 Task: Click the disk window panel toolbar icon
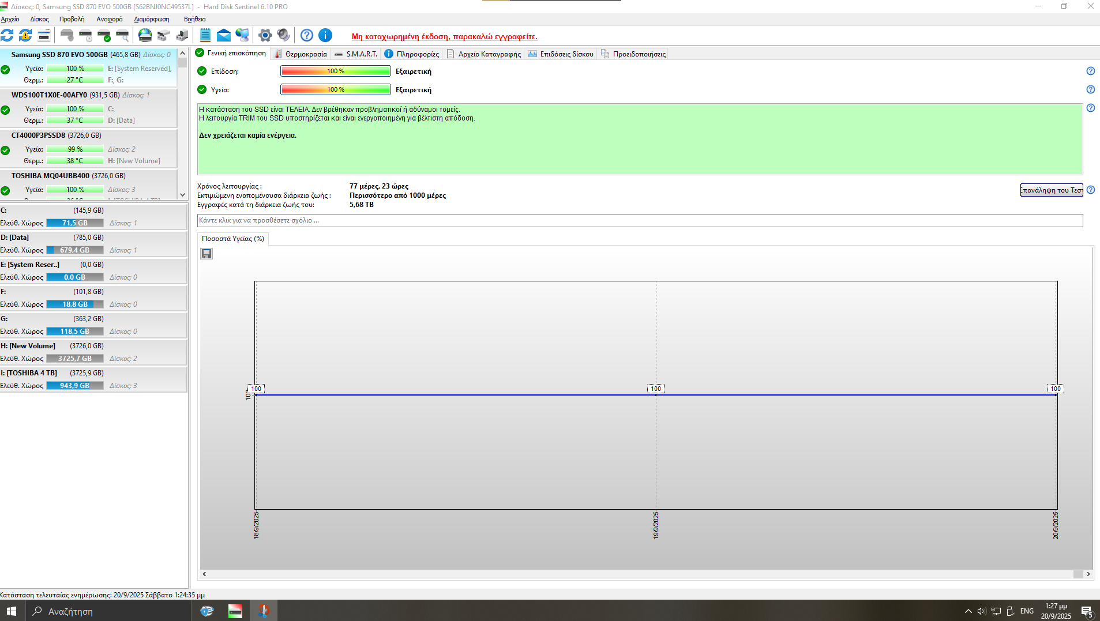(x=44, y=36)
